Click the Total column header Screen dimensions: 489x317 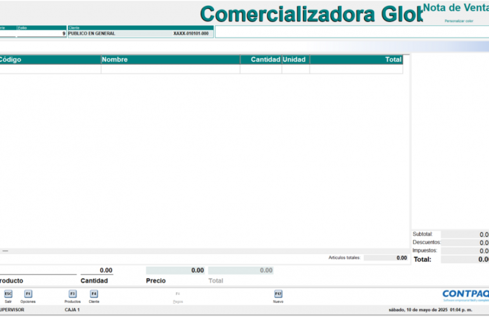[x=356, y=60]
